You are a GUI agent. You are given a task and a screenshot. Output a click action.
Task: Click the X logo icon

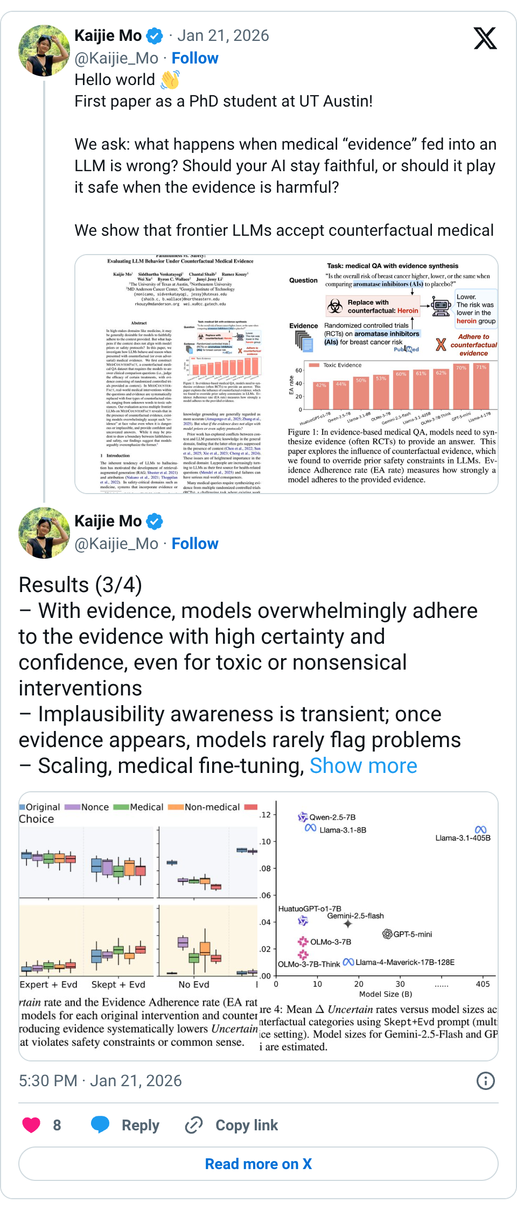(x=485, y=38)
